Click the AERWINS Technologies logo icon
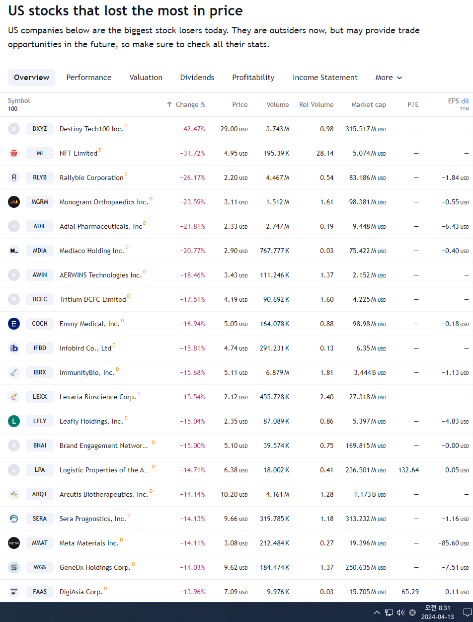This screenshot has height=622, width=473. point(14,275)
